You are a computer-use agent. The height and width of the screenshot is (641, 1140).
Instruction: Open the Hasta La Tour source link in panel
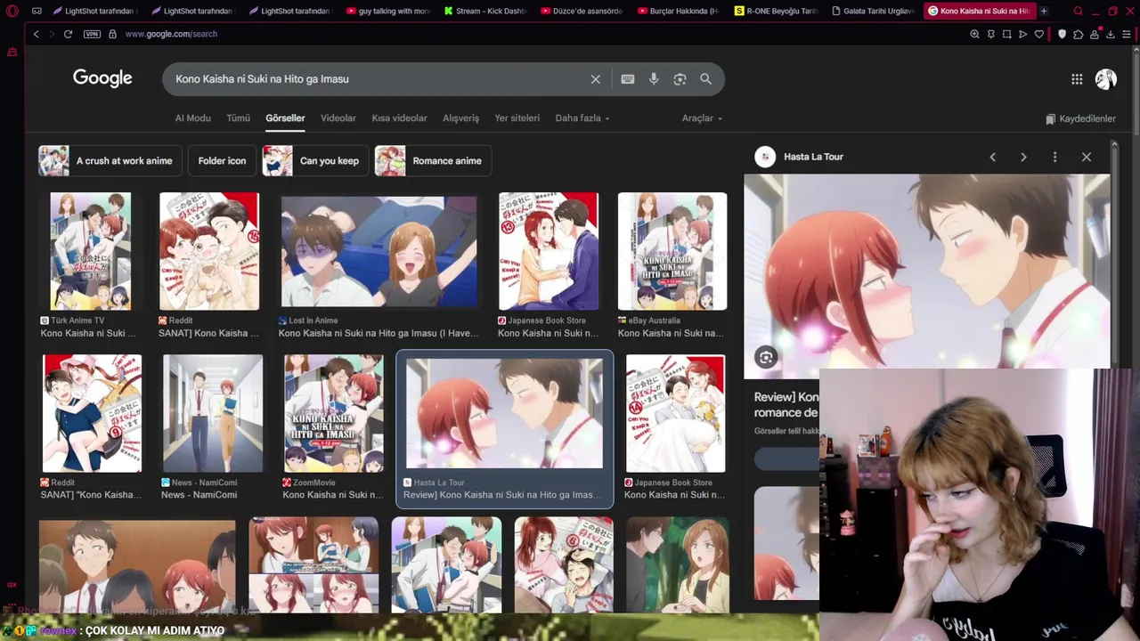pyautogui.click(x=813, y=157)
